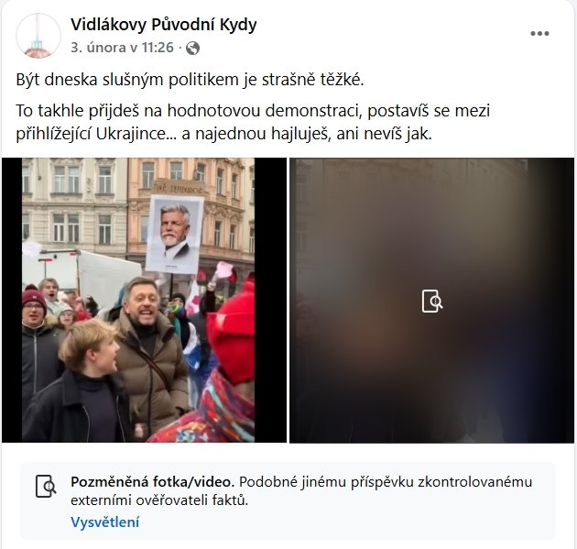
Task: Click the Pozměněná fotka/video bold label
Action: point(152,481)
